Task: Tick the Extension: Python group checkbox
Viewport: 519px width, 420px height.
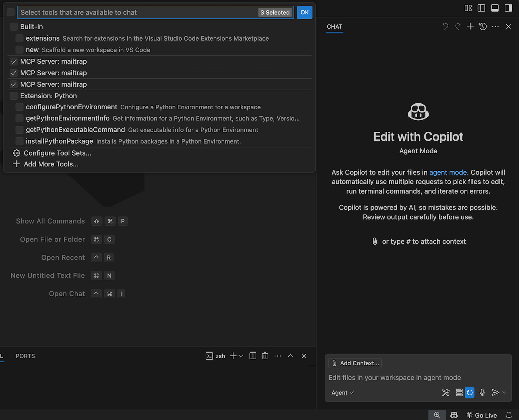Action: coord(14,96)
